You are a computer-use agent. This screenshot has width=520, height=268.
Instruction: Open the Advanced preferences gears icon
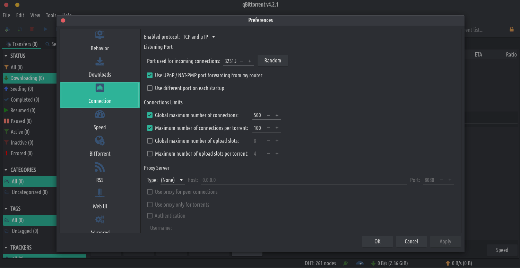click(100, 219)
